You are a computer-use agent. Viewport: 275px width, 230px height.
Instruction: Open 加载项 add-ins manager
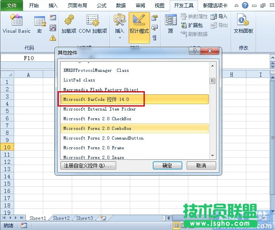coord(69,24)
